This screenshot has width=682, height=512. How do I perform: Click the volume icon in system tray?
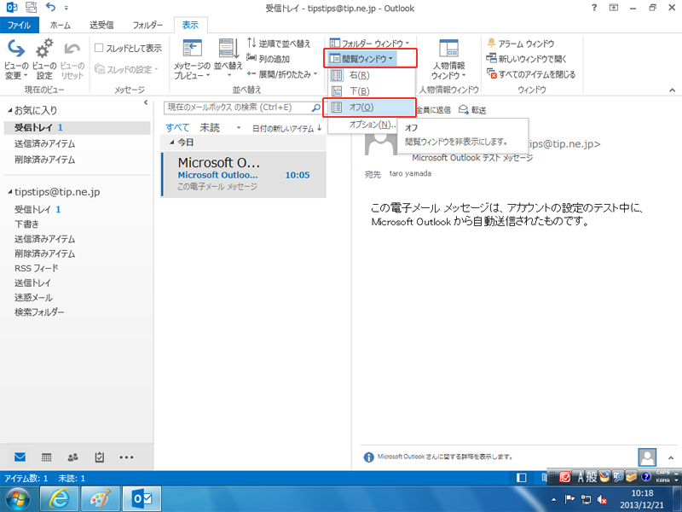(603, 500)
